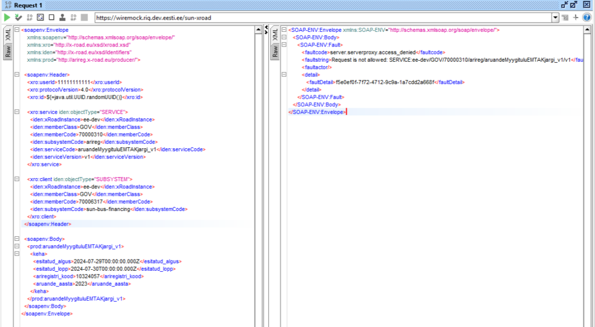595x327 pixels.
Task: Add a new endpoint with the plus icon
Action: point(576,17)
